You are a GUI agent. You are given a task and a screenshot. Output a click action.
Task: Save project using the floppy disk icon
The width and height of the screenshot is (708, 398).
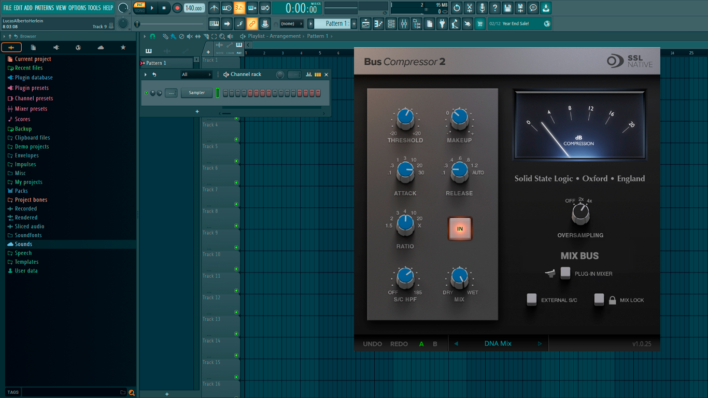point(507,8)
